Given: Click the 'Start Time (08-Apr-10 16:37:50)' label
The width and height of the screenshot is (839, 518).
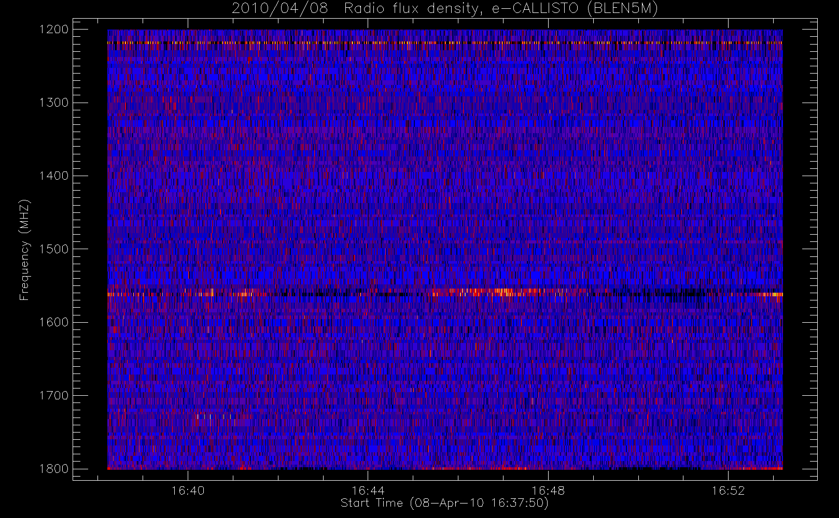Looking at the screenshot, I should point(444,503).
